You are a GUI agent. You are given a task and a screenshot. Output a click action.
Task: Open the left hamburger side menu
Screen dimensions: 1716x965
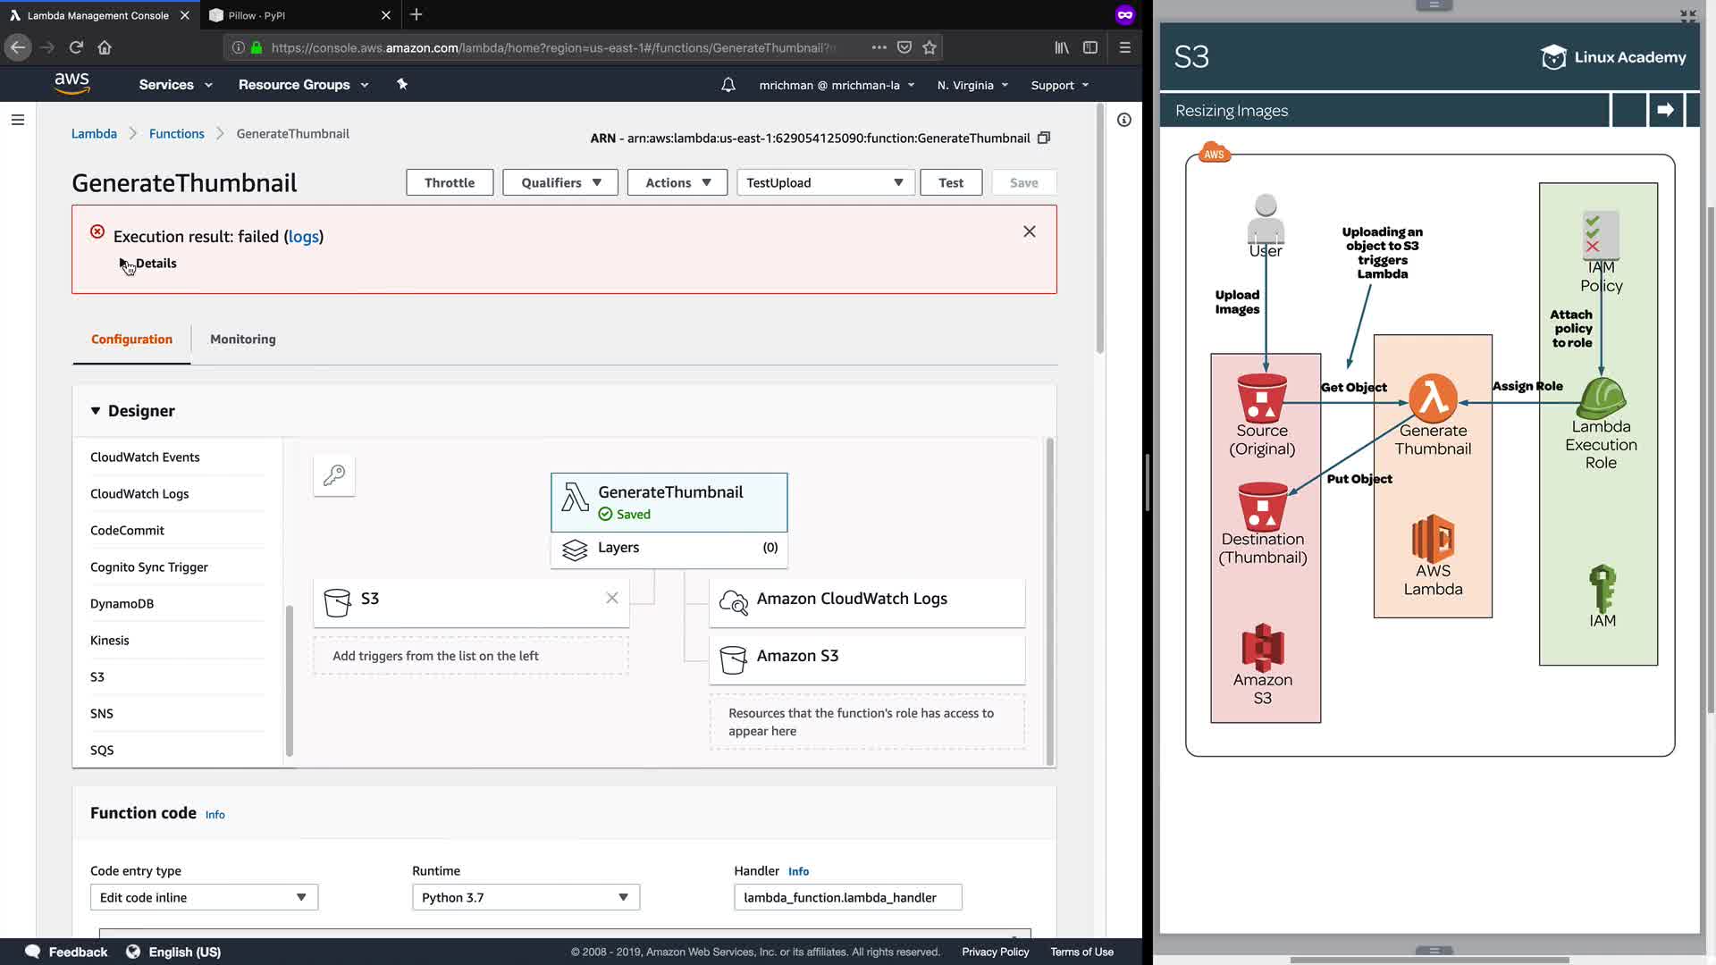18,120
